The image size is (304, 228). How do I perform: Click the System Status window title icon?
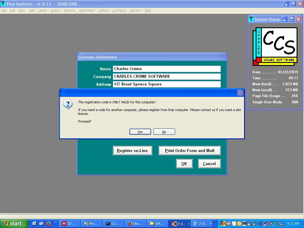(x=251, y=19)
